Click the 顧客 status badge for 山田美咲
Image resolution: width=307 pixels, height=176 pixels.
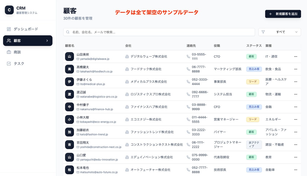click(251, 56)
